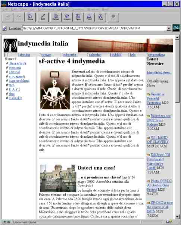Click the vertical scrollbar up arrow
The image size is (181, 225).
pos(177,37)
